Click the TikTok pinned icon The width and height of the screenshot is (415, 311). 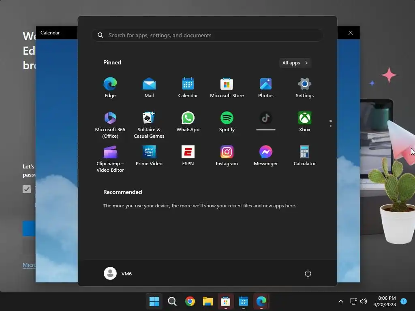coord(266,118)
